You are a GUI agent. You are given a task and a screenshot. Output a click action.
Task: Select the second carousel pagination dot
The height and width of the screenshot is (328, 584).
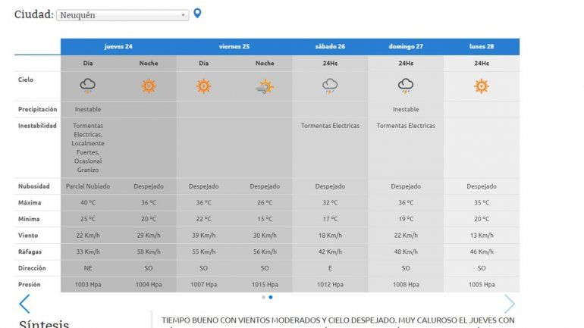pos(271,297)
